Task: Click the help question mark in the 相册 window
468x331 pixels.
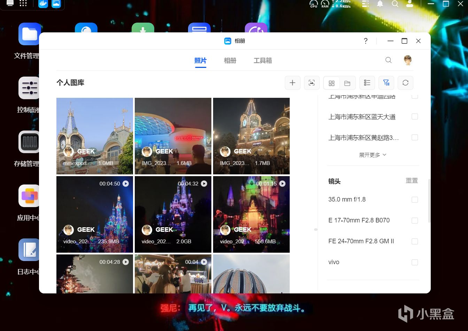Action: 366,41
